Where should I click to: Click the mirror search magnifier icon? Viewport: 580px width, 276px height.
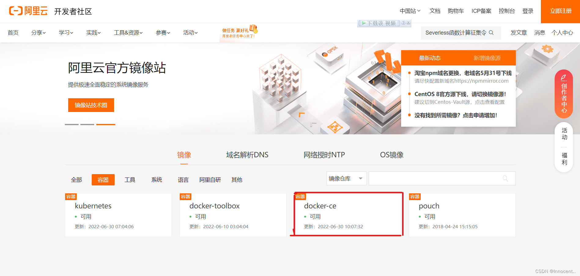[505, 178]
